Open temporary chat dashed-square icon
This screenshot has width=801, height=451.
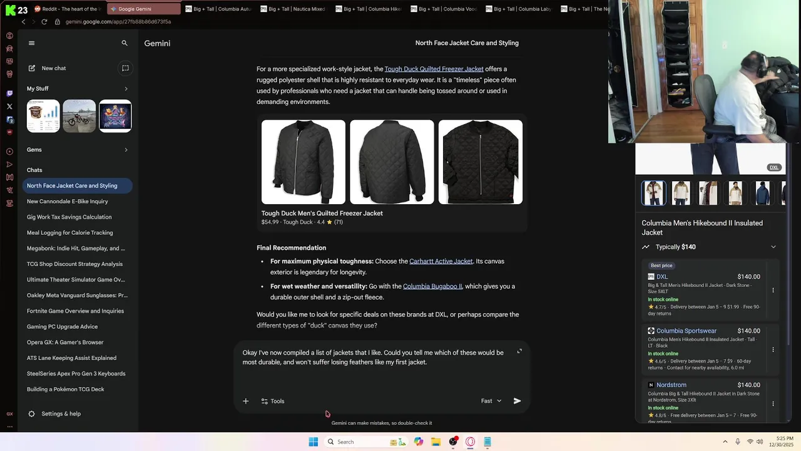pos(125,68)
